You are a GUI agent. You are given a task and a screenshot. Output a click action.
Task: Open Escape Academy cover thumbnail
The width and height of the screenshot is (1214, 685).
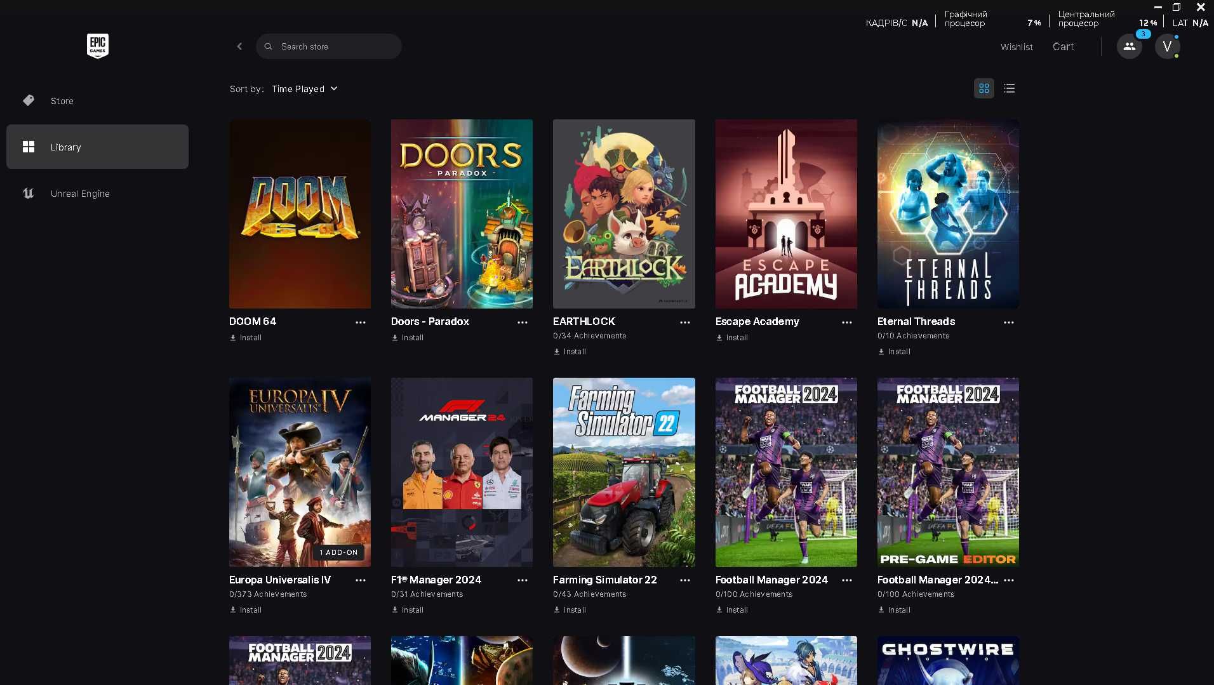[x=786, y=214]
